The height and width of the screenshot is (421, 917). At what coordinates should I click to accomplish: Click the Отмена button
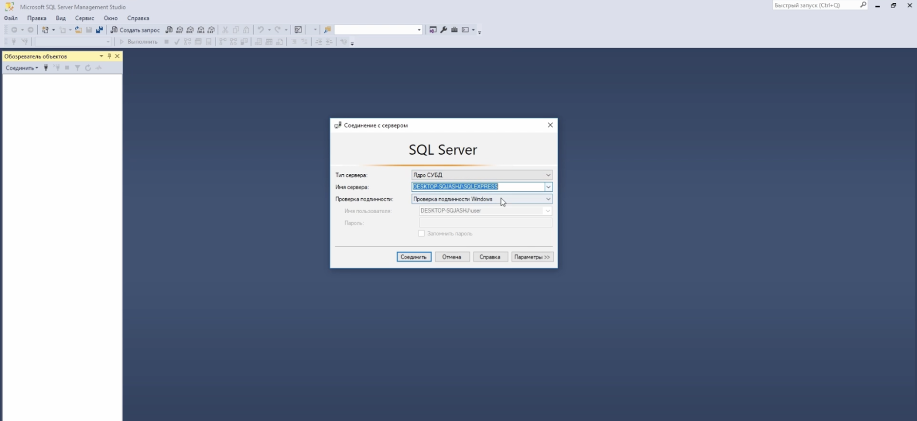click(452, 257)
